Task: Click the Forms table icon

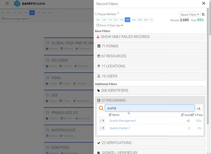Action: click(99, 46)
